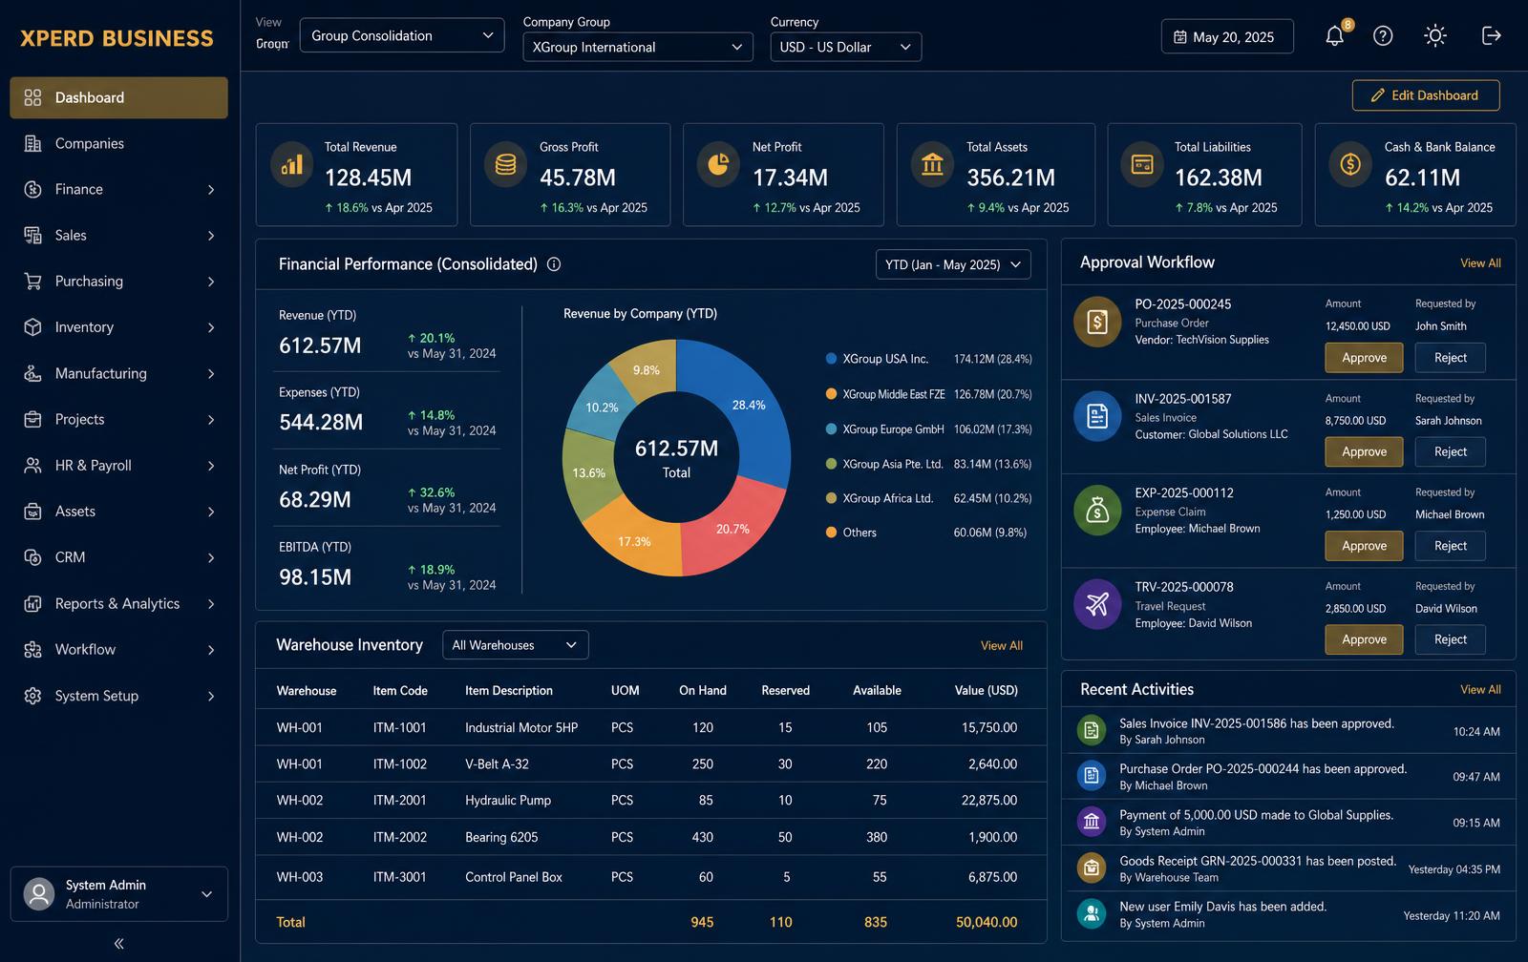Click the XGroup Europe GmbH legend dot
Screen dimensions: 1528x962
(831, 429)
